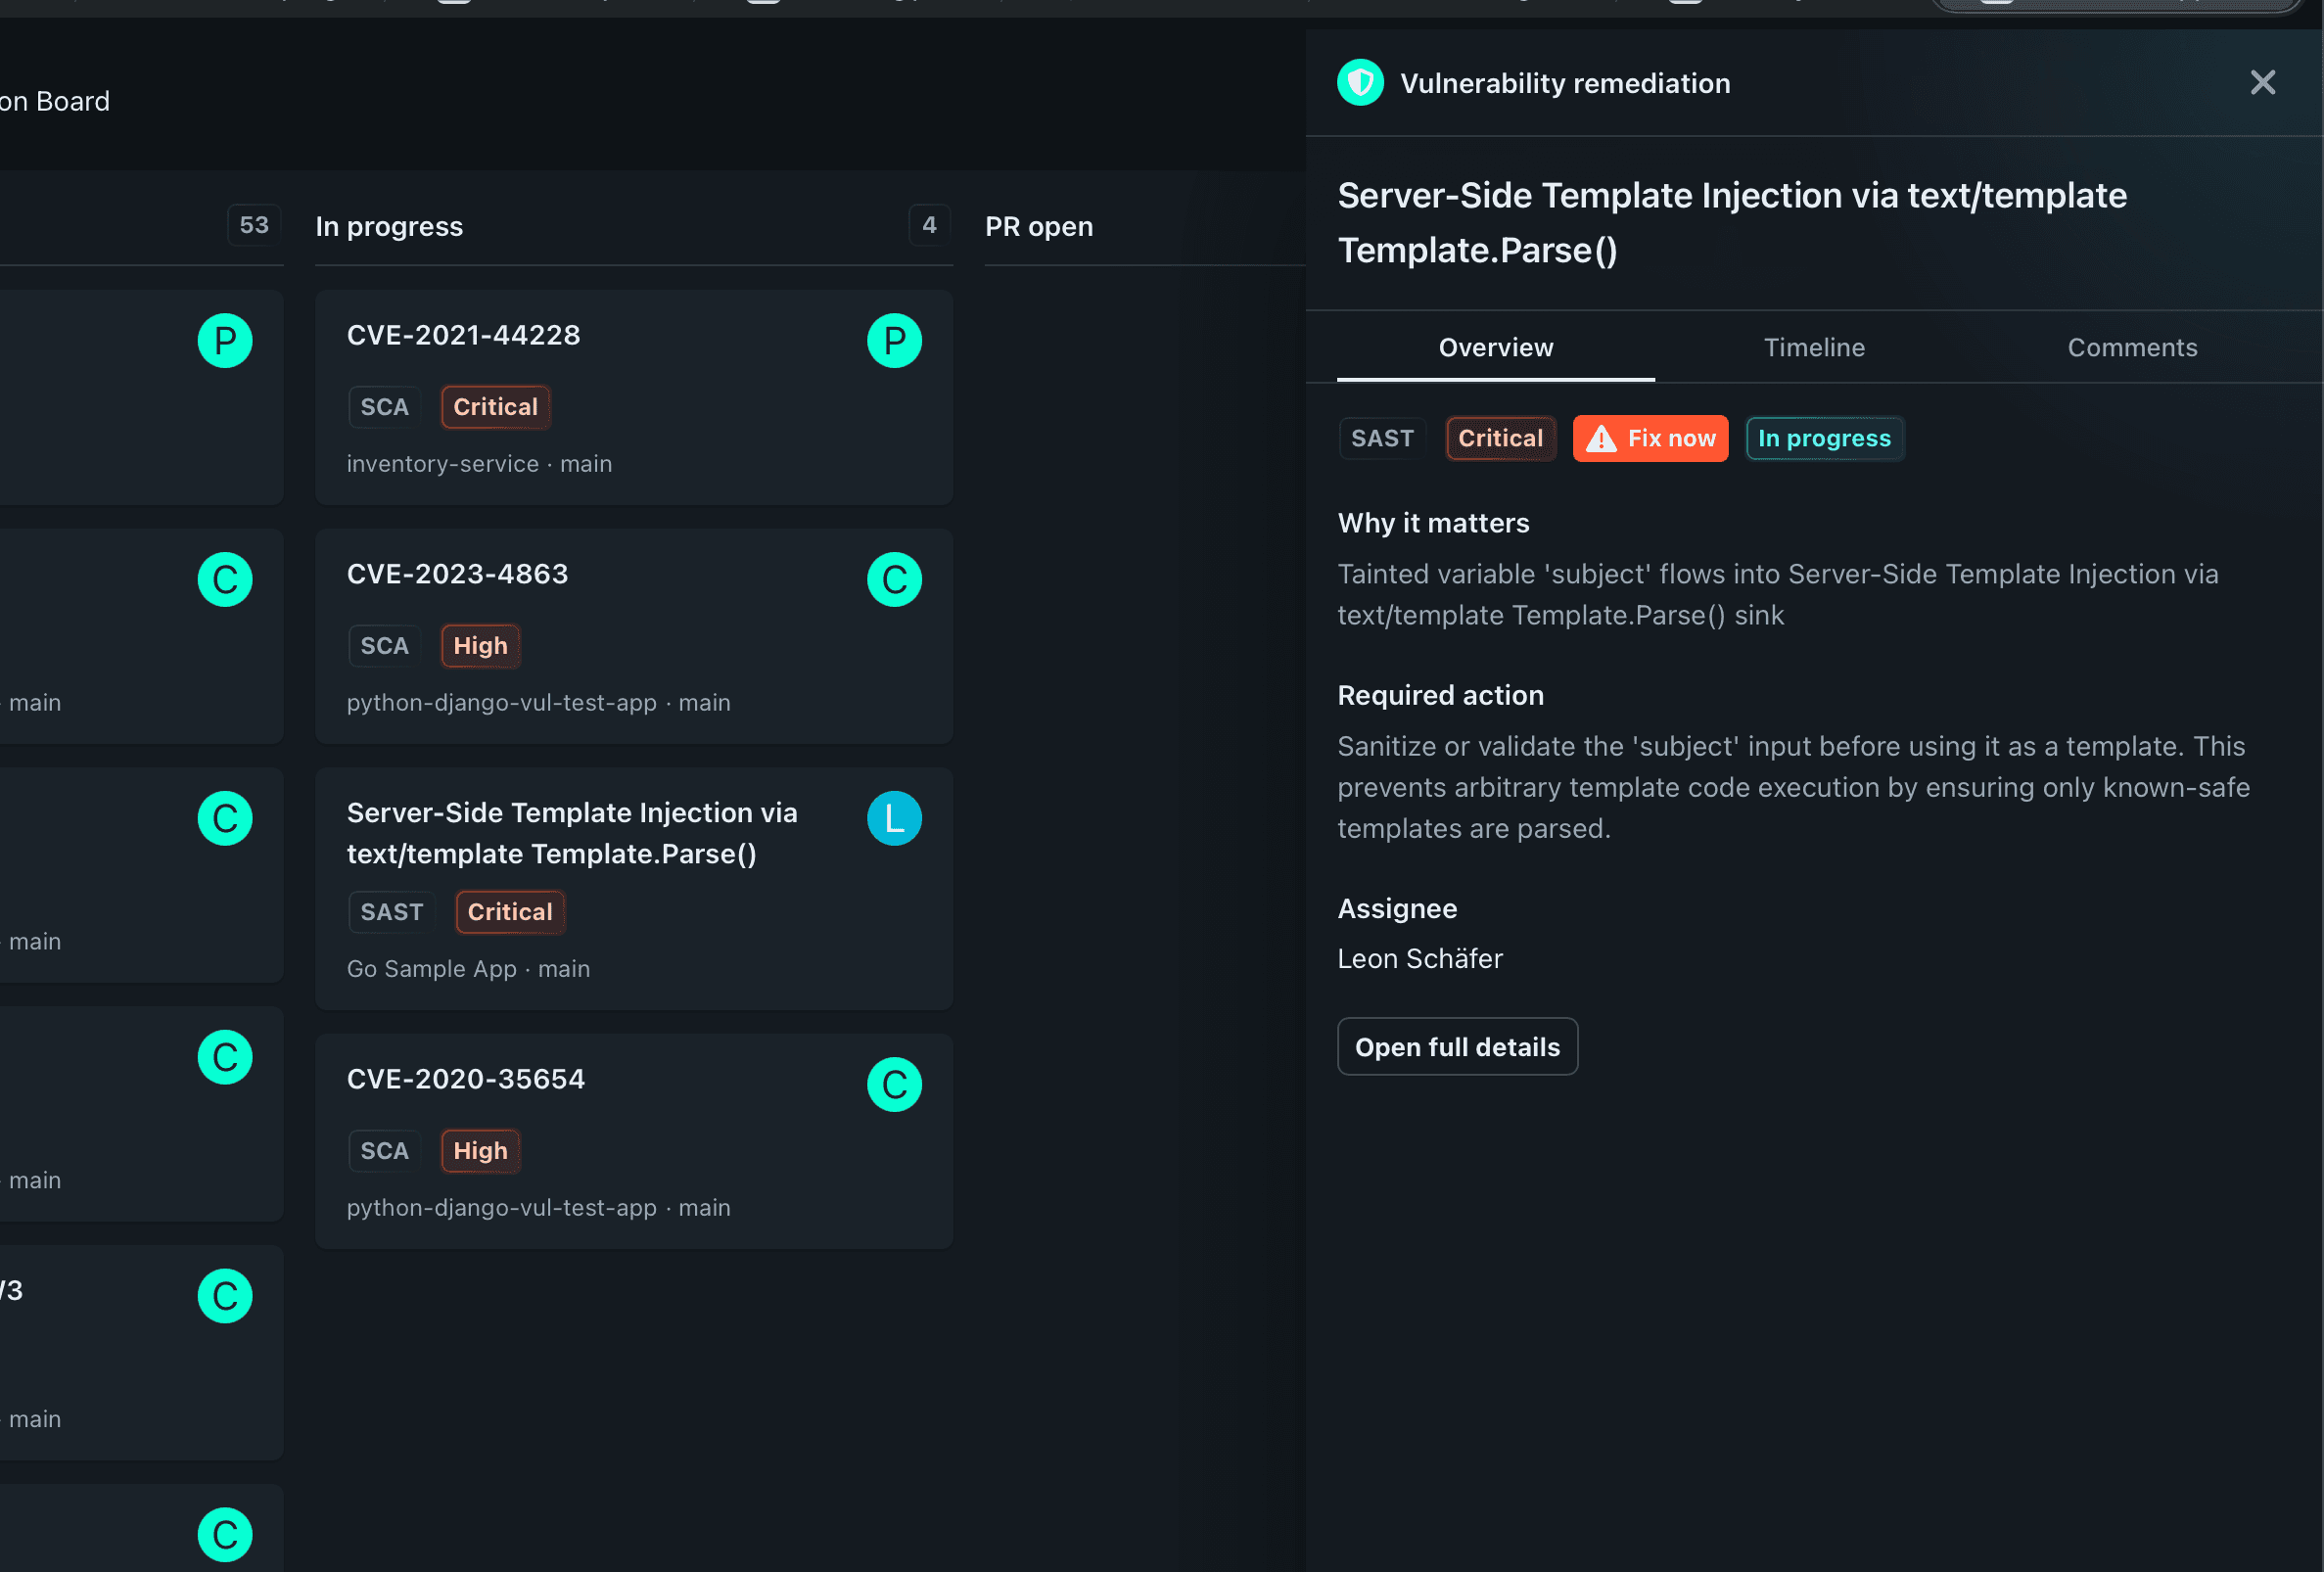Click assignee name Leon Schäfer
Screen dimensions: 2324x1572
tap(1419, 958)
